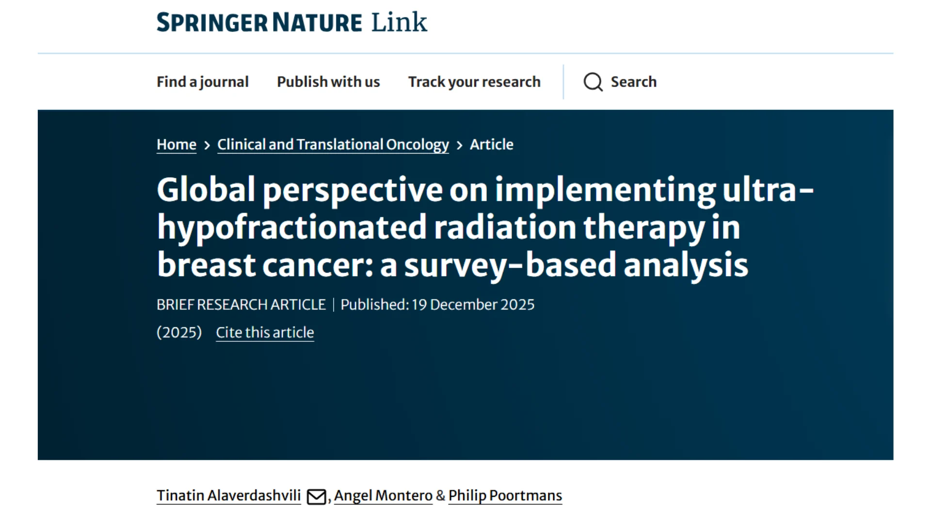
Task: Open the Find a journal menu item
Action: pos(202,82)
